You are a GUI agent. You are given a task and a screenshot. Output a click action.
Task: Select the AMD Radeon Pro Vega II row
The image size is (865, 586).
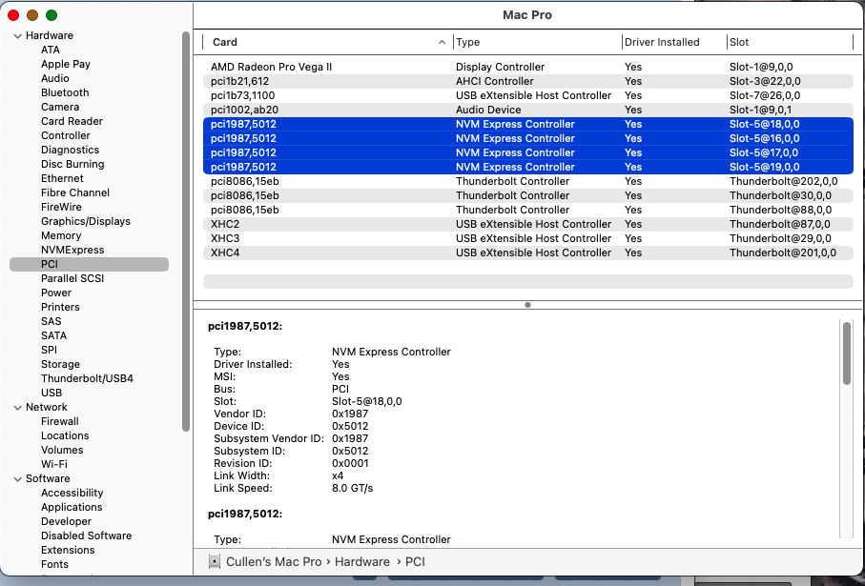click(528, 68)
